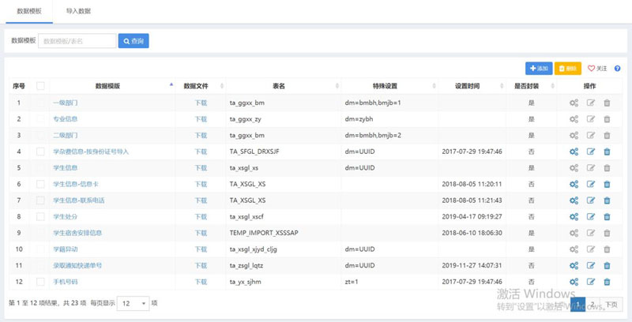The image size is (632, 322).
Task: Click trash icon for 学生信息-信息卡 row
Action: coord(607,185)
